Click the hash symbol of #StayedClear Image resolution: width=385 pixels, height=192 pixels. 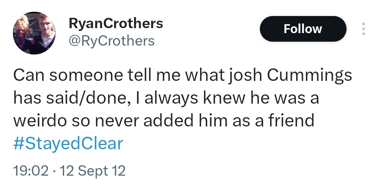click(18, 144)
